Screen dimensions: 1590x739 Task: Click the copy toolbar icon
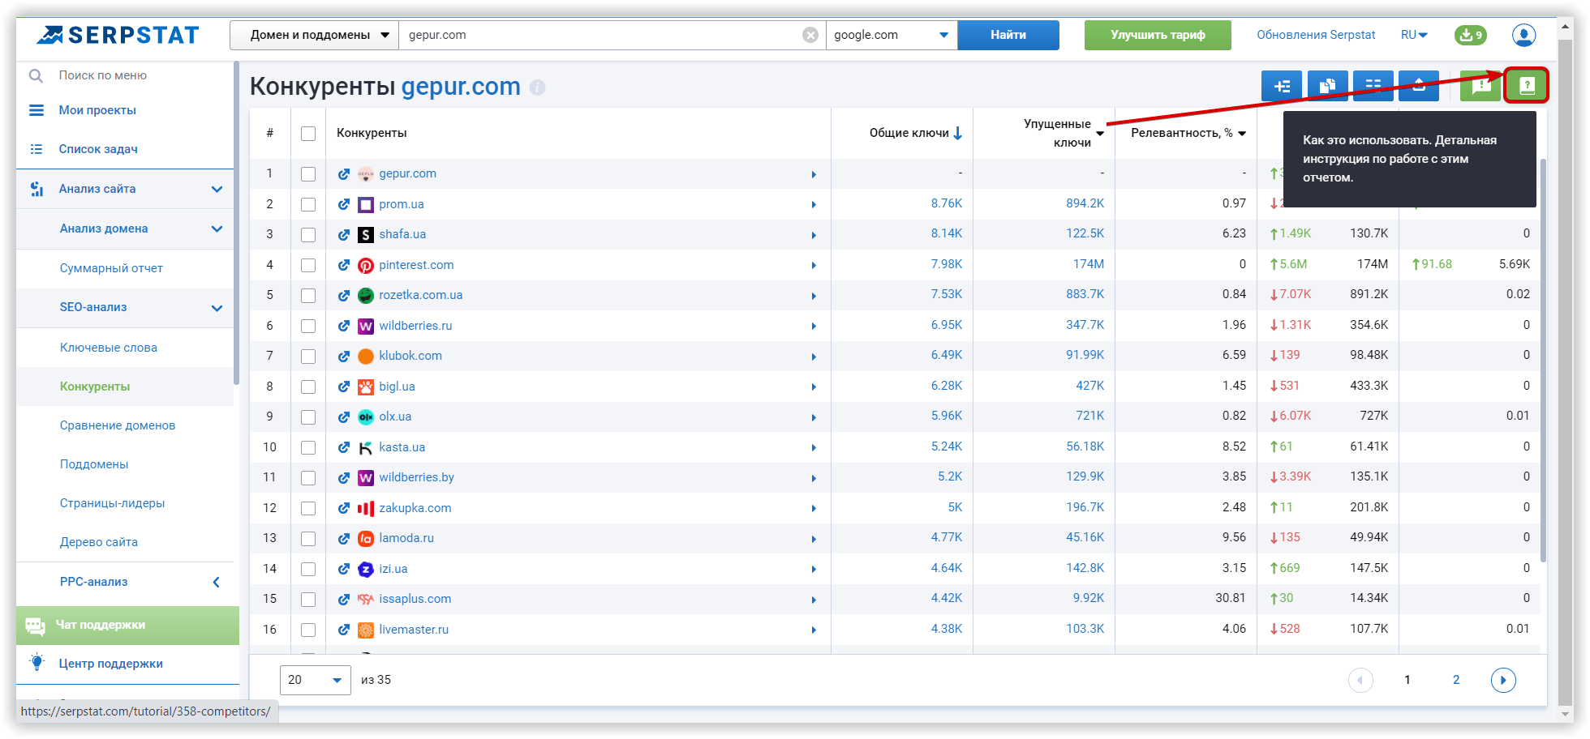click(1327, 86)
